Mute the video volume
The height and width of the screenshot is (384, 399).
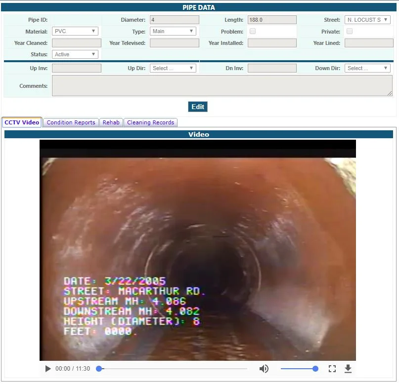[264, 369]
